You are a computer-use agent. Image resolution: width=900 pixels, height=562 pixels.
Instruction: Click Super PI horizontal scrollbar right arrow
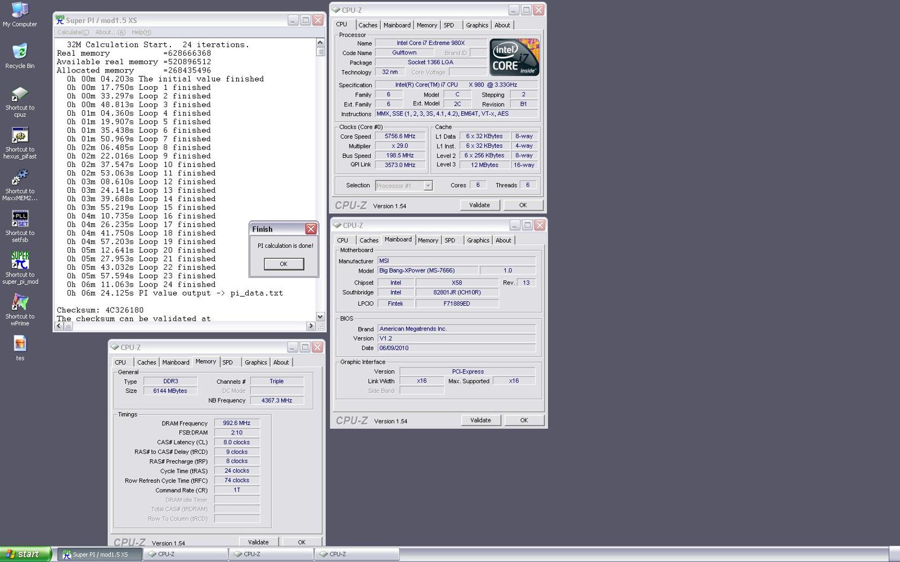[310, 326]
